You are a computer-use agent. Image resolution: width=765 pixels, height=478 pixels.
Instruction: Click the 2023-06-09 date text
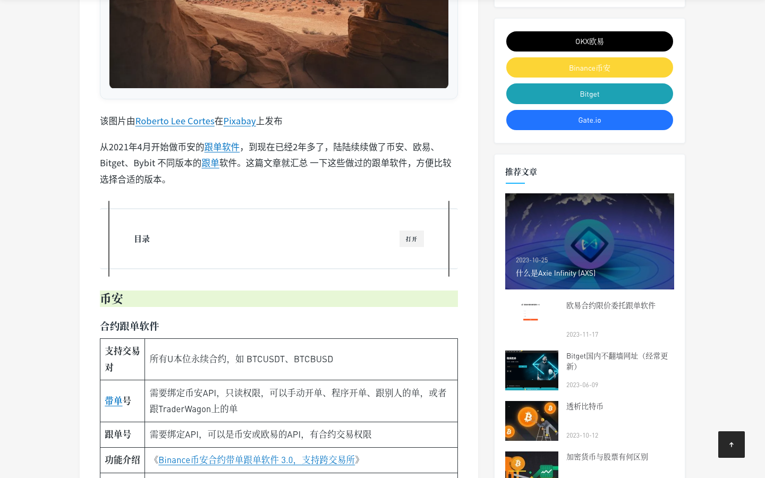tap(582, 385)
